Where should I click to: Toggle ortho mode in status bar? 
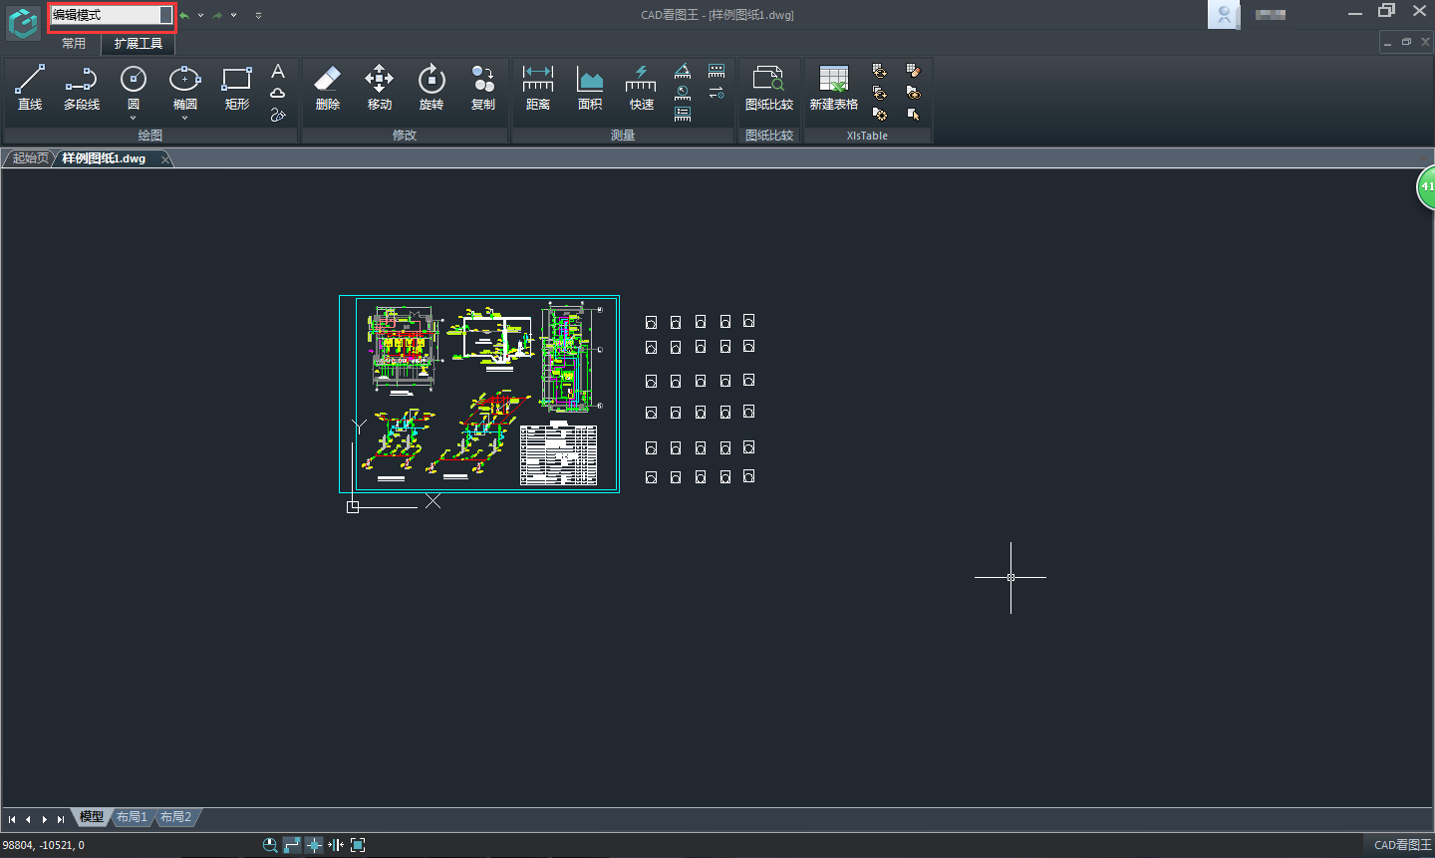point(292,845)
